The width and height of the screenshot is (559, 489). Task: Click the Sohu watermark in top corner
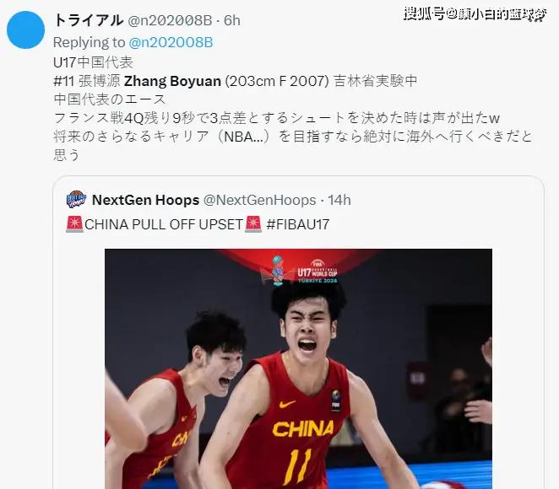click(475, 13)
